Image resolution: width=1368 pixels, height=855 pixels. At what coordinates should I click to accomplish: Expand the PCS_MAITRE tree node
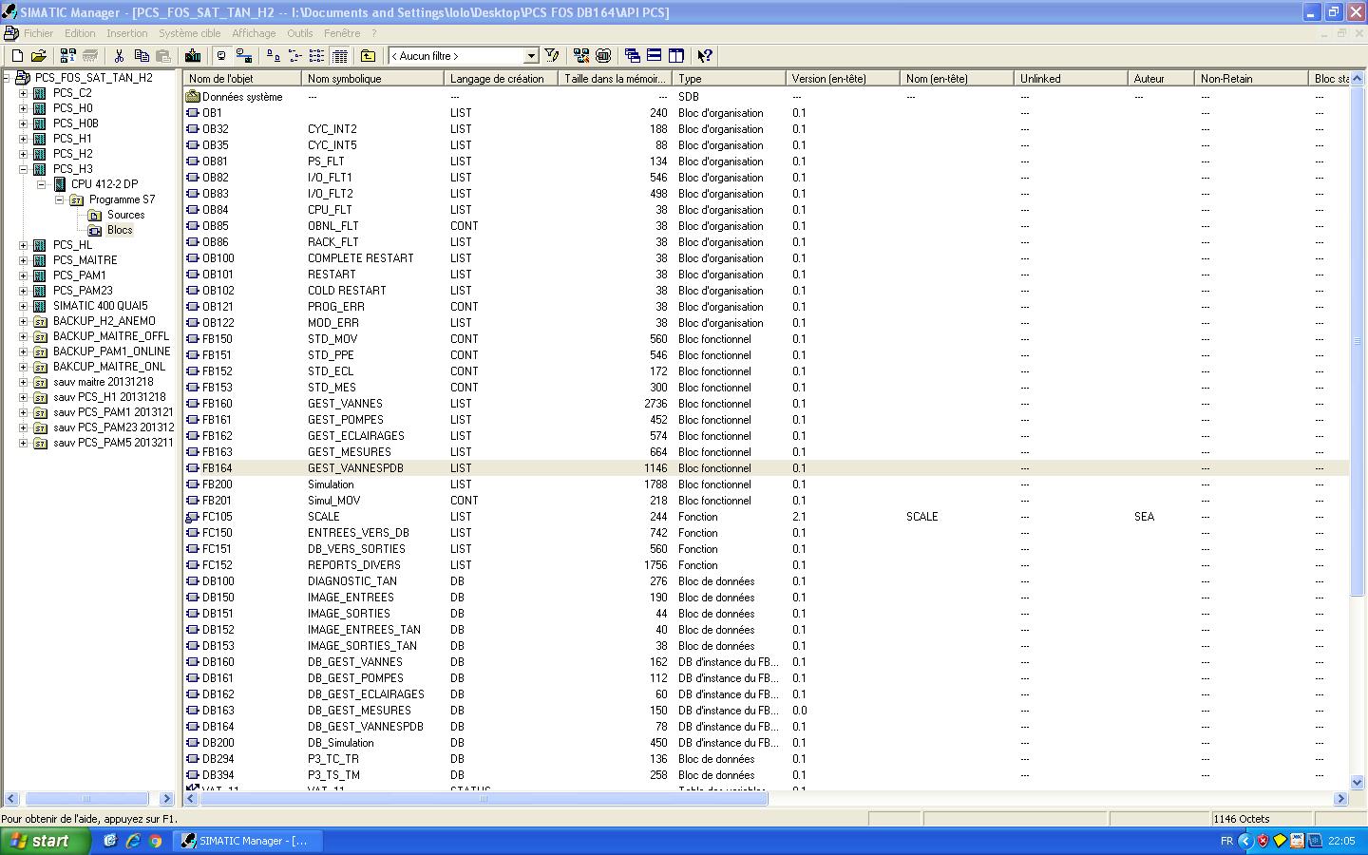click(x=23, y=260)
